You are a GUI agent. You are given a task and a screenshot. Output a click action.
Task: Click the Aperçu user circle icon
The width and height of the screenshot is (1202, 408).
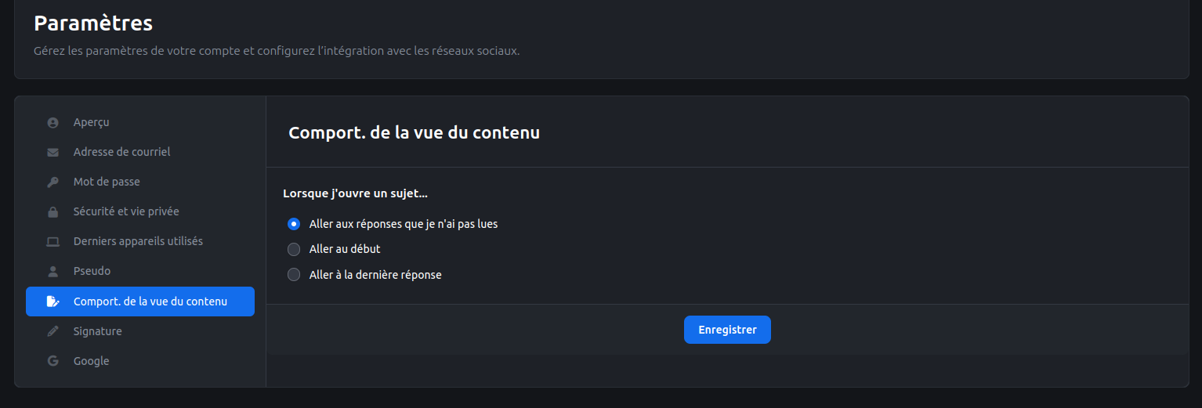point(52,123)
